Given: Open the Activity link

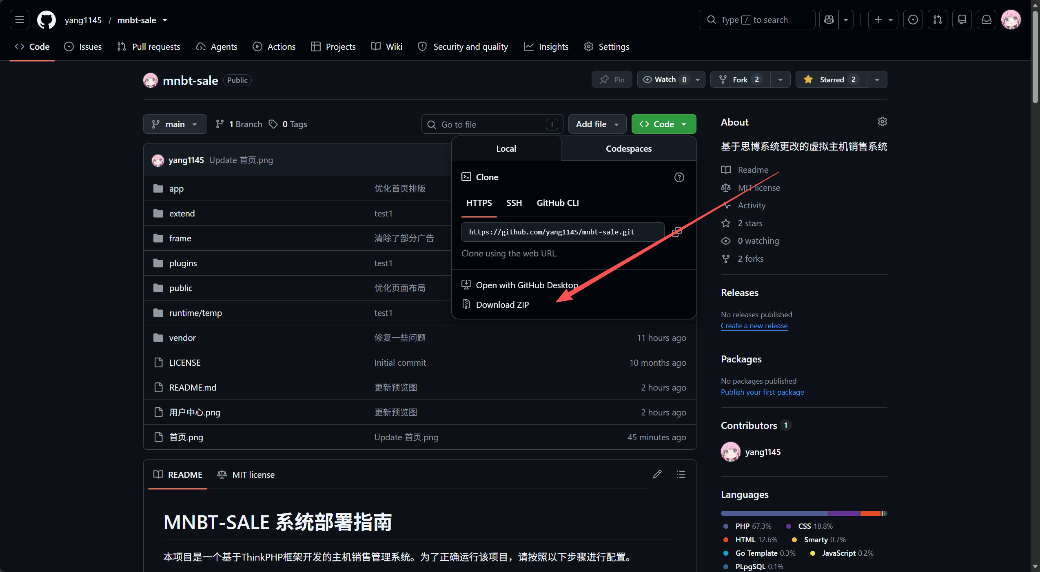Looking at the screenshot, I should (x=752, y=205).
